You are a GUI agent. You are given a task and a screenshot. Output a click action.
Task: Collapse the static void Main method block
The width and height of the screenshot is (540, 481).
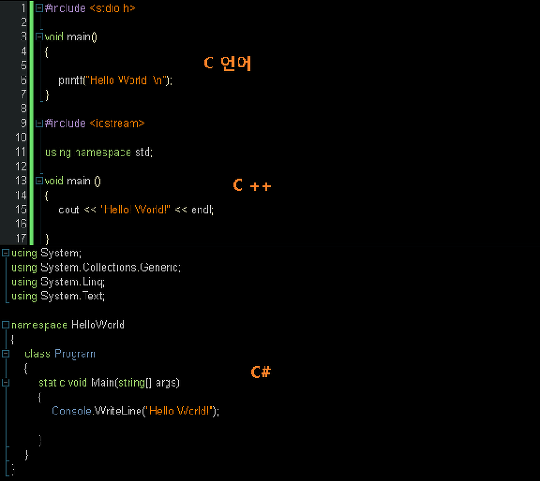point(5,383)
